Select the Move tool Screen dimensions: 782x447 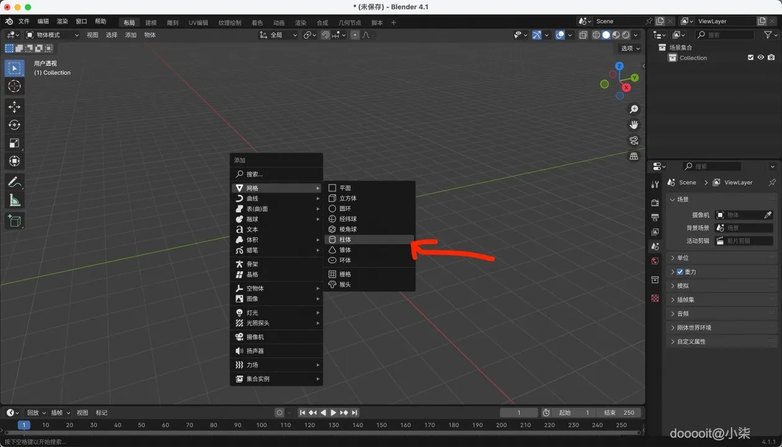(x=14, y=107)
